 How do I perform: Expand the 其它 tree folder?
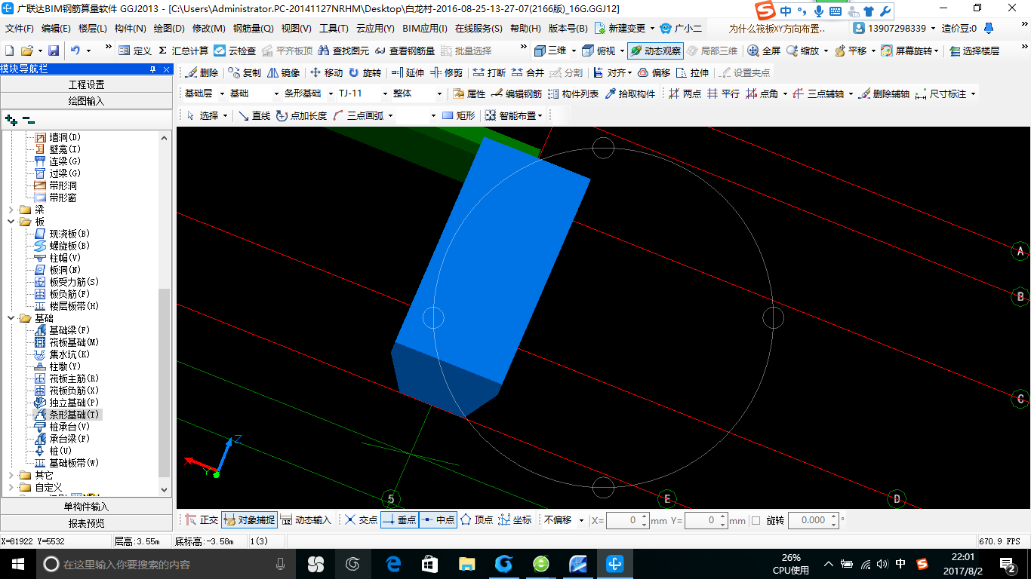tap(11, 475)
